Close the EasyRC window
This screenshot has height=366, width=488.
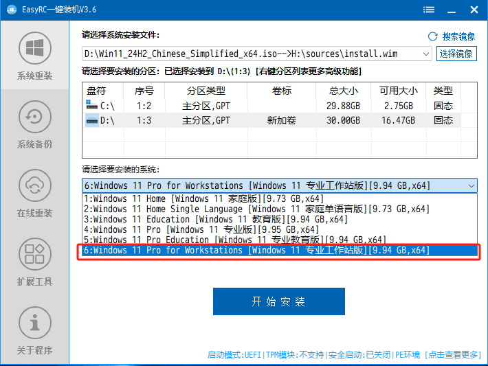(474, 10)
